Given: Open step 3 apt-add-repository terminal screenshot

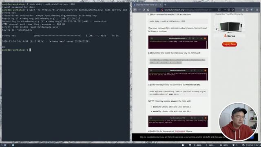Looking at the screenshot, I should point(178,121).
